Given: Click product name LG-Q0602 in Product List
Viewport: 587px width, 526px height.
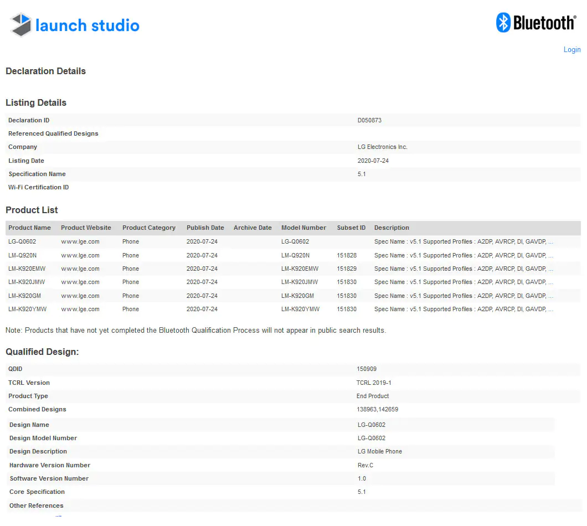Looking at the screenshot, I should 22,242.
